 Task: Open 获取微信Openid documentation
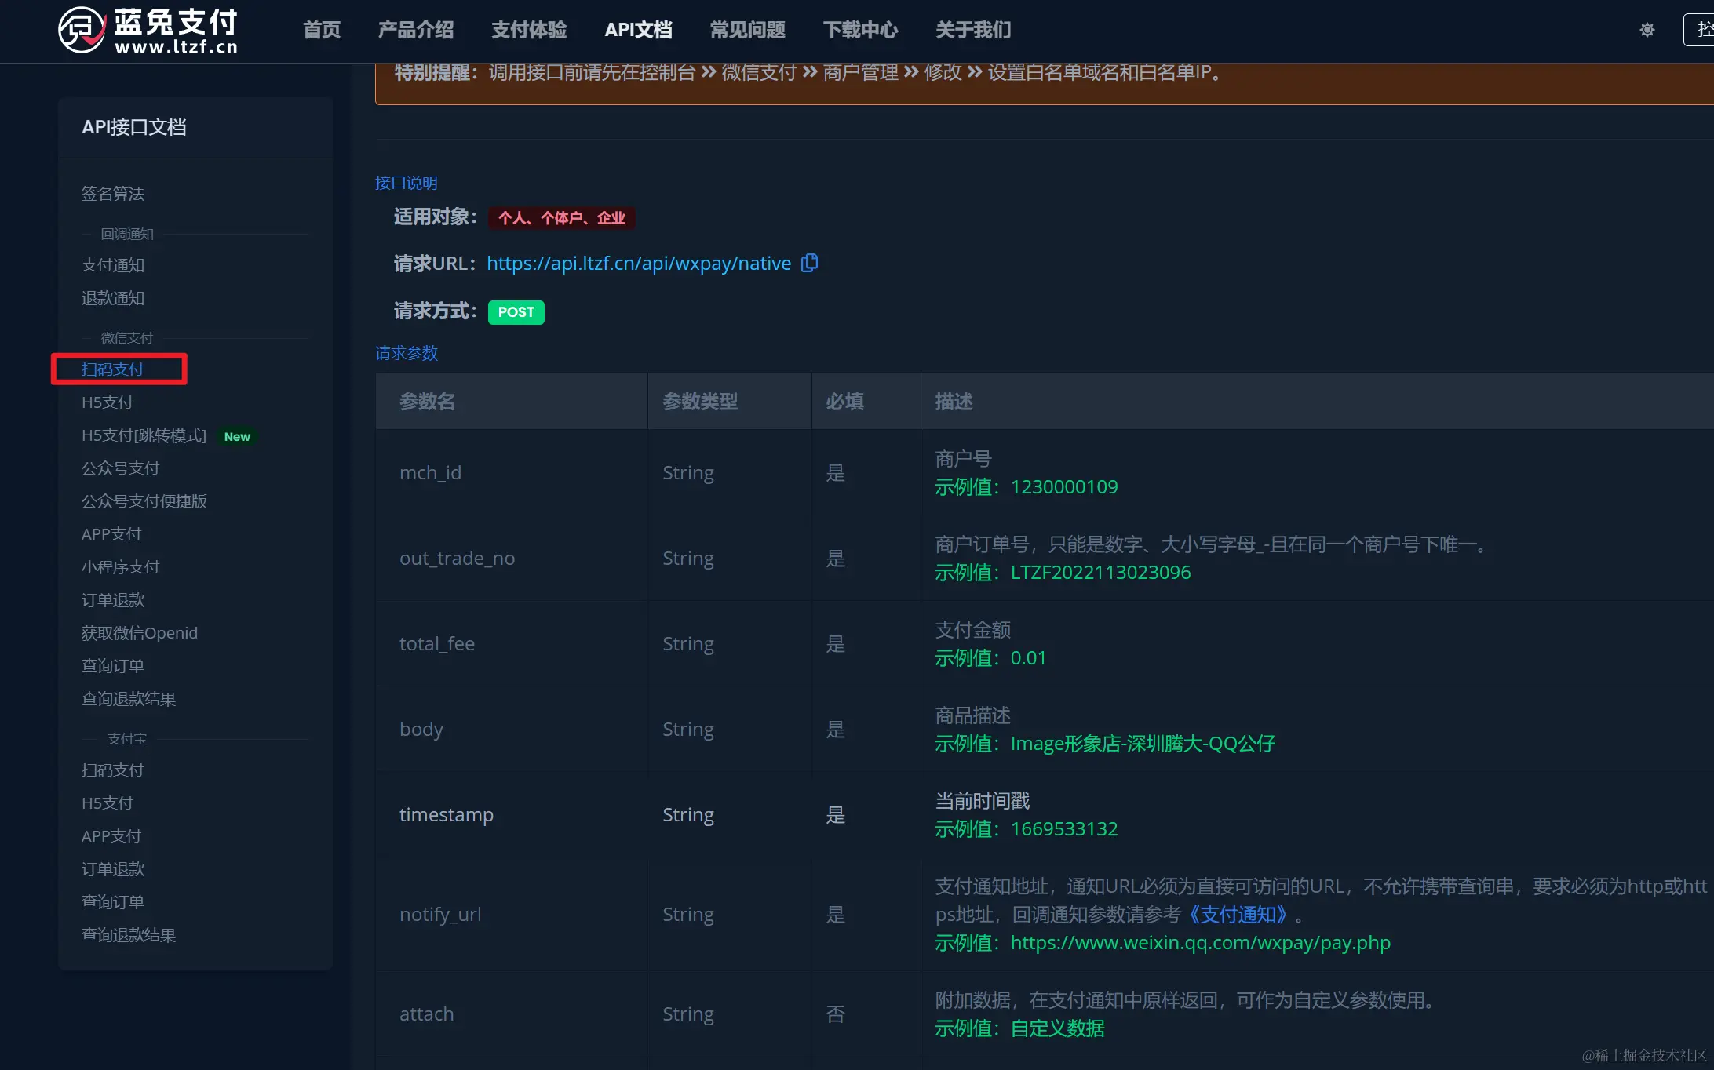coord(140,632)
